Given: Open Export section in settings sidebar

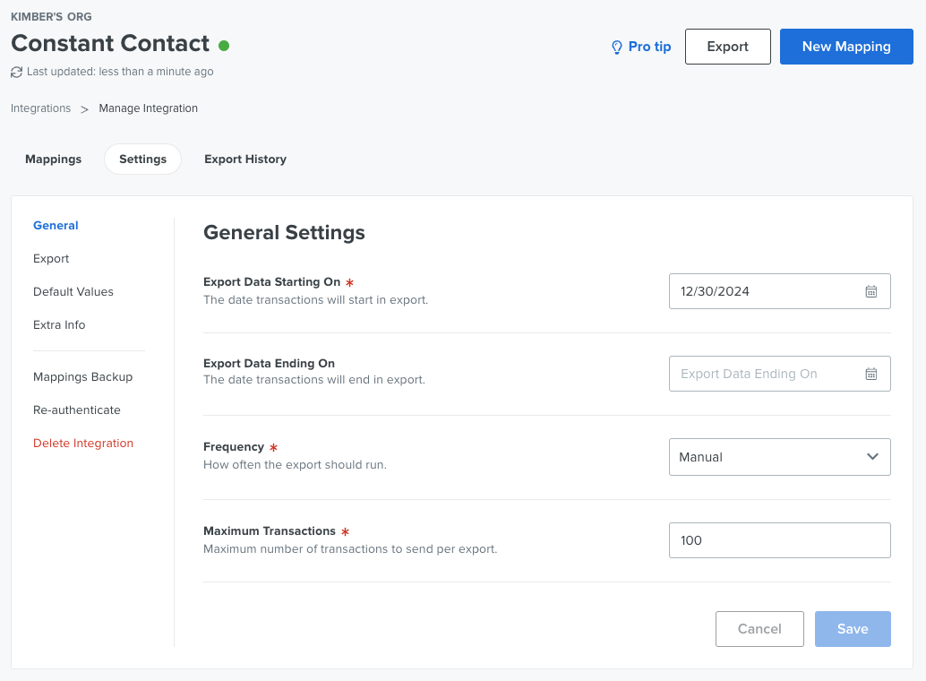Looking at the screenshot, I should pos(51,258).
